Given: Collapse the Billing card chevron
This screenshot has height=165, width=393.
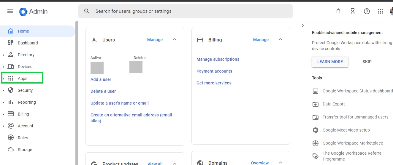Looking at the screenshot, I should pyautogui.click(x=281, y=40).
